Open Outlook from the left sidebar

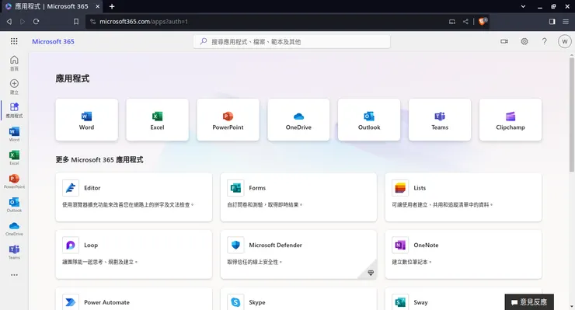pyautogui.click(x=14, y=204)
